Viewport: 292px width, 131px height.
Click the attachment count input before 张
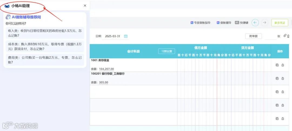point(271,36)
